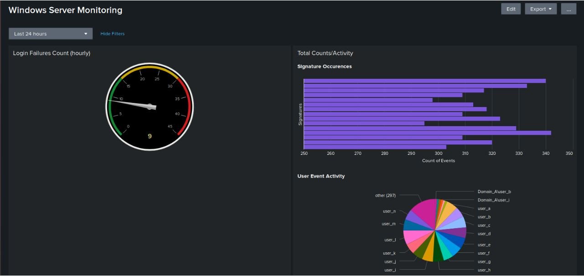Click the User Event Activity heading
Image resolution: width=584 pixels, height=276 pixels.
tap(321, 176)
